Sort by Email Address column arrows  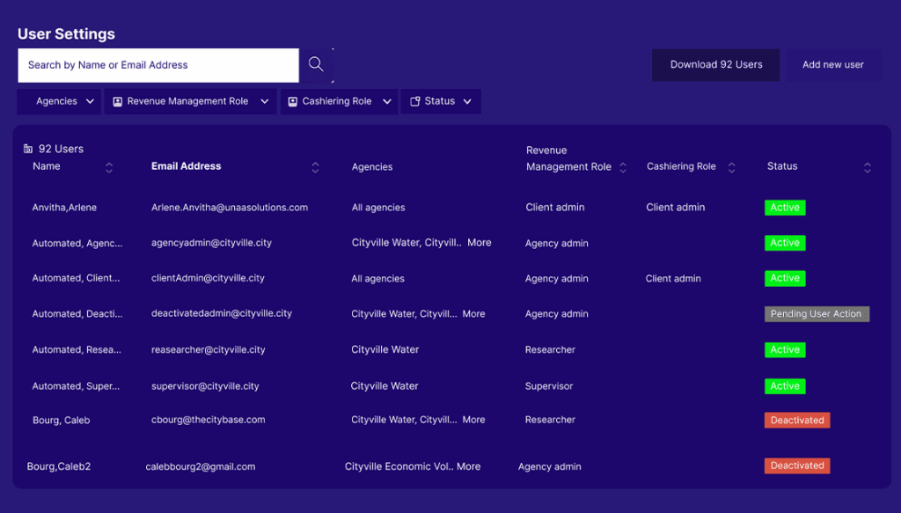315,167
